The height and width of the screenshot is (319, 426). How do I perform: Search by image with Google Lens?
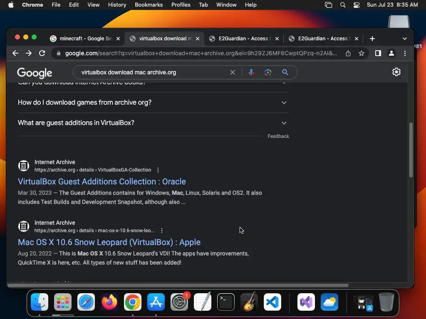click(x=268, y=72)
